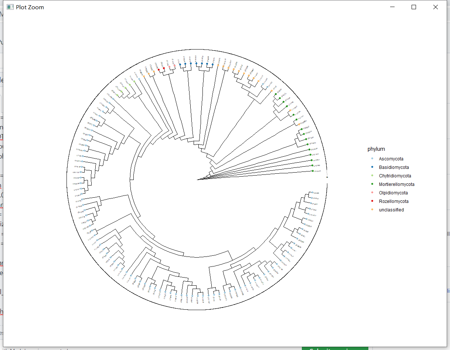Click the green Submit button at the bottom
This screenshot has height=350, width=450.
pos(334,349)
